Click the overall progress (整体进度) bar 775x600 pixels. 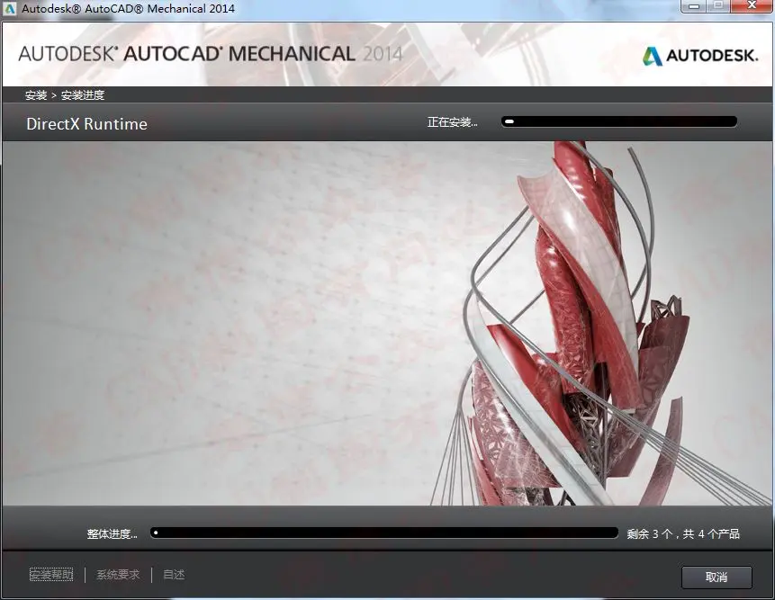pos(384,533)
